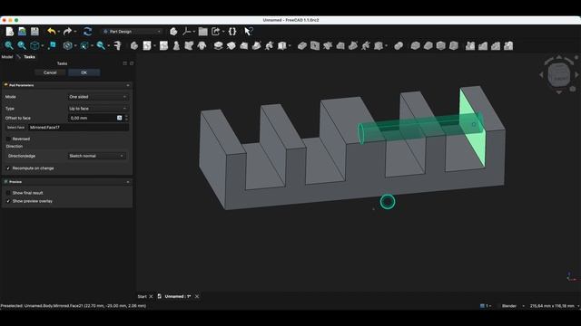
Task: Disable Show preview overlay checkbox
Action: point(8,201)
